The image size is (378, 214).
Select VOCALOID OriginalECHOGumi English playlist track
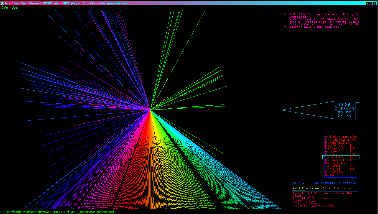pos(321,19)
